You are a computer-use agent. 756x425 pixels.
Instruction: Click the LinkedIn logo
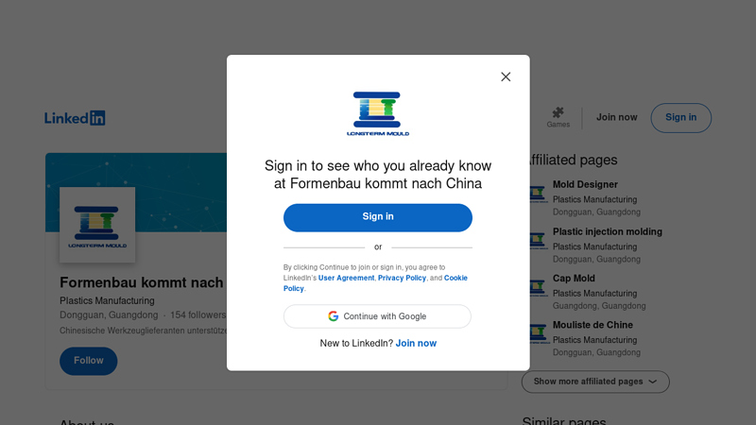(75, 118)
